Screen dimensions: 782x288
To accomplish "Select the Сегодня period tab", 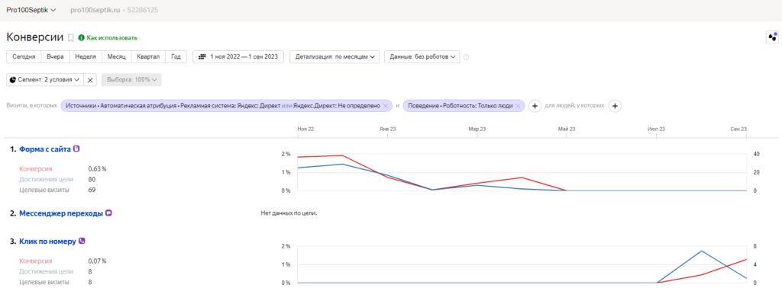I will [24, 56].
